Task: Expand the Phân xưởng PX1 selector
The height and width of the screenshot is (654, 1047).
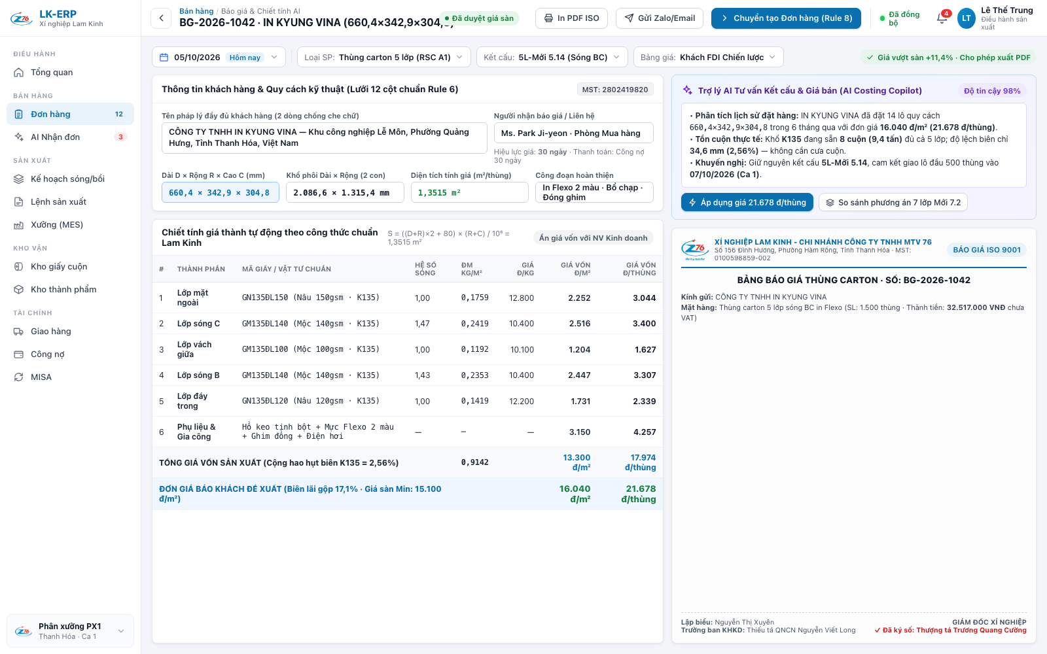Action: (x=70, y=631)
